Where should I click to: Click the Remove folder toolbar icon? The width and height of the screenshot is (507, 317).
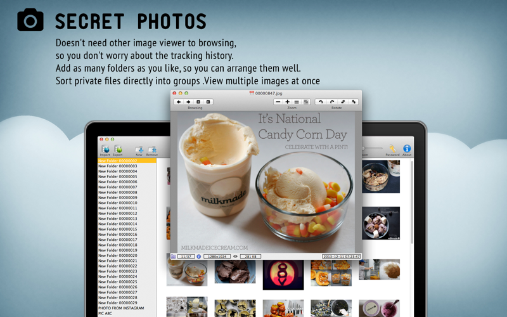tap(152, 149)
